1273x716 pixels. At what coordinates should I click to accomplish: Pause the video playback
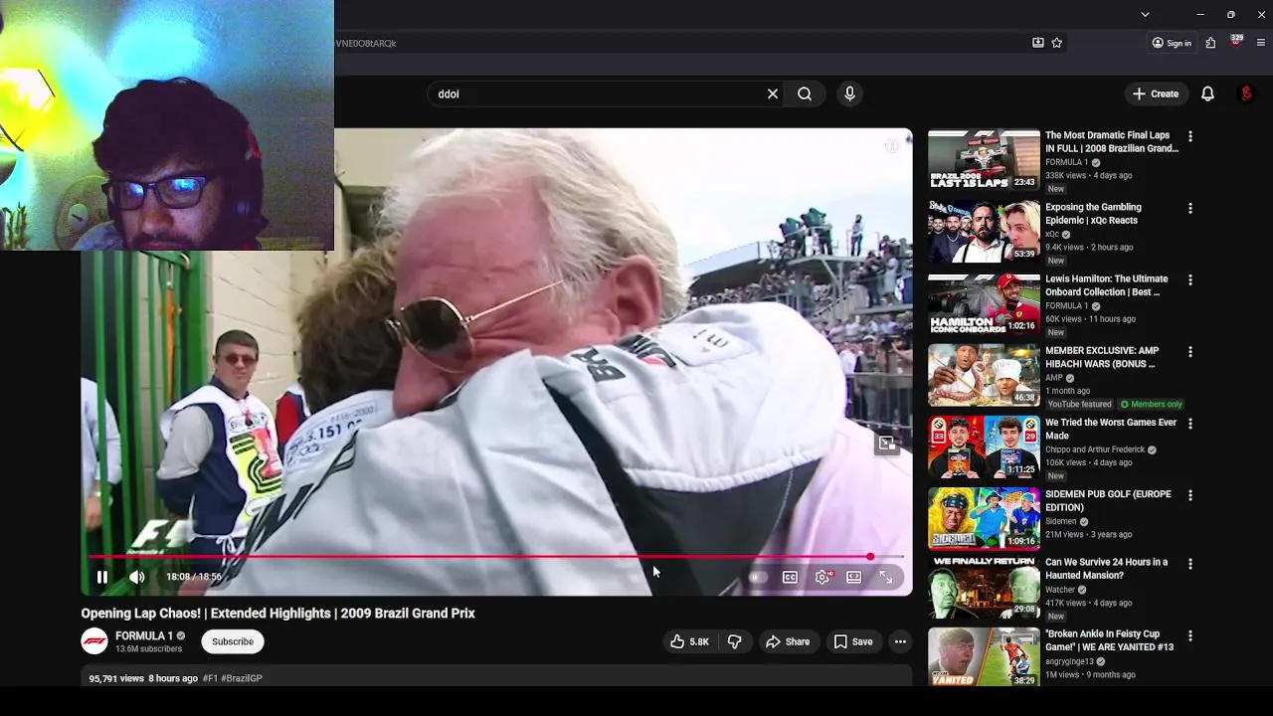[101, 577]
